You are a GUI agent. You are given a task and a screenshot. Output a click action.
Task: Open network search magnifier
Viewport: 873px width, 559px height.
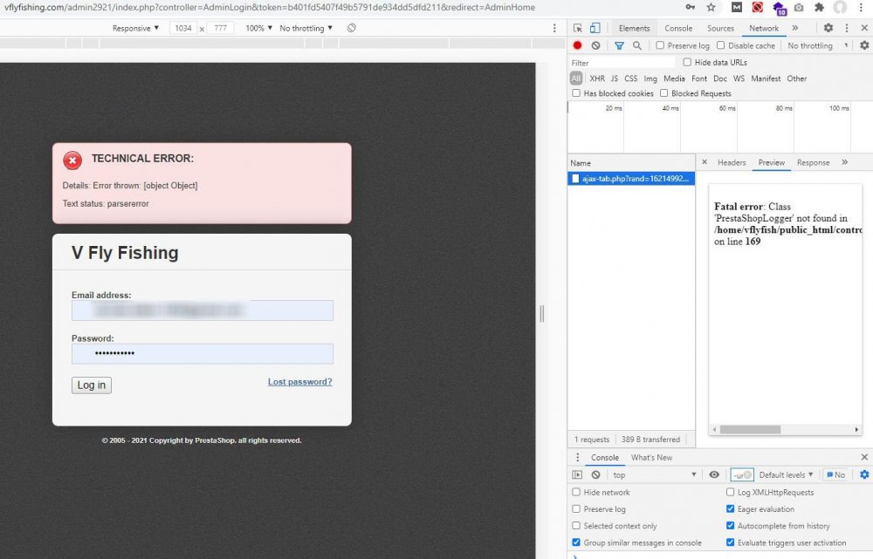pyautogui.click(x=637, y=45)
